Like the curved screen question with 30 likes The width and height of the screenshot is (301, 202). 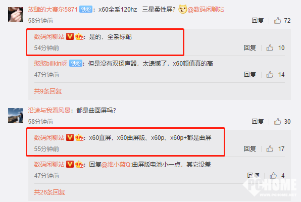(277, 121)
